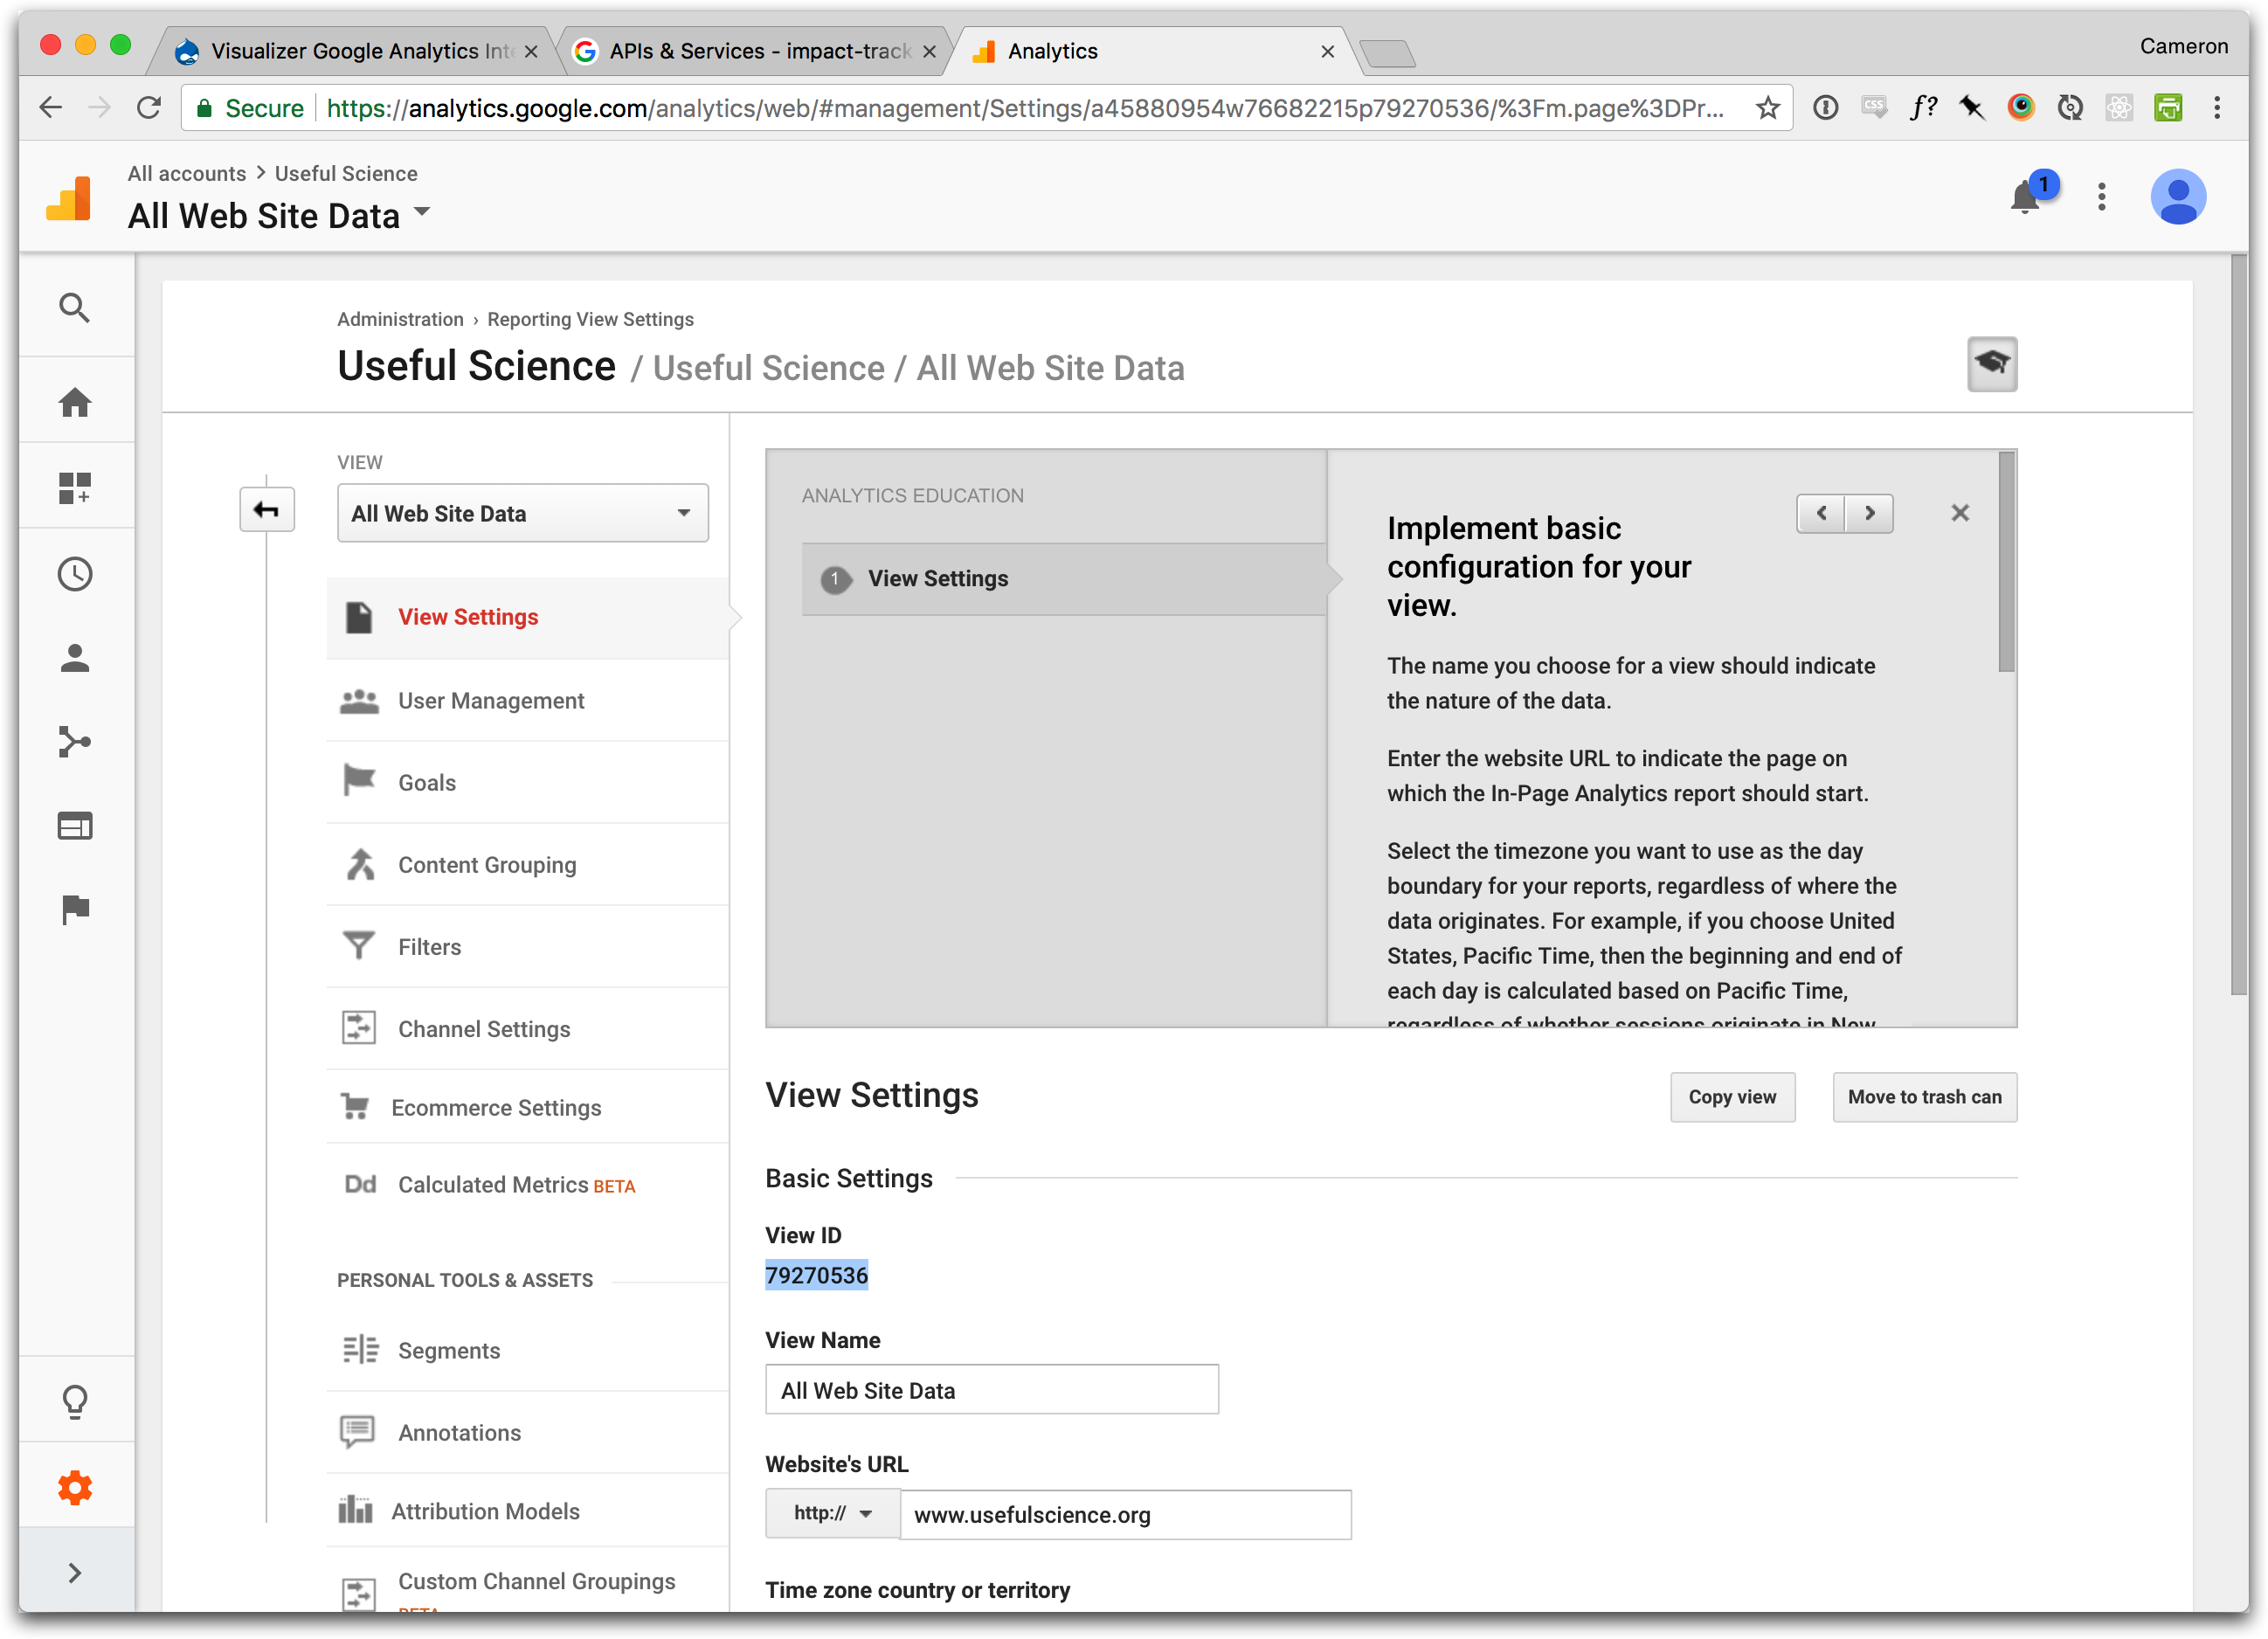Go to Home via house icon
Screen dimensions: 2268x1639
click(75, 403)
